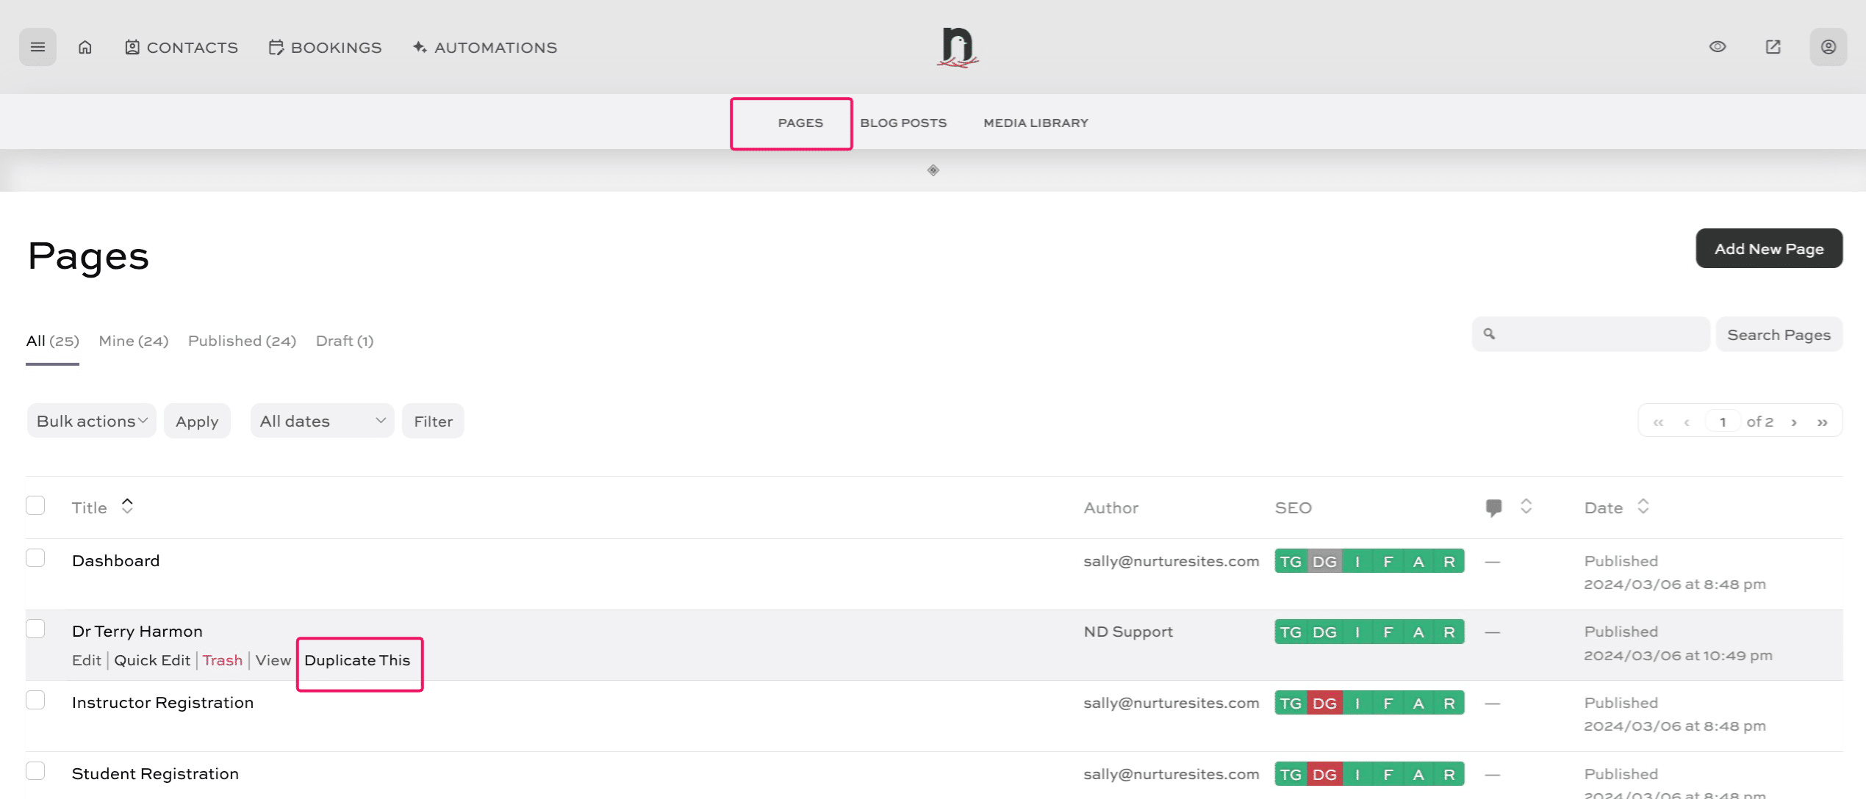Image resolution: width=1866 pixels, height=799 pixels.
Task: Go to the home icon
Action: (x=85, y=47)
